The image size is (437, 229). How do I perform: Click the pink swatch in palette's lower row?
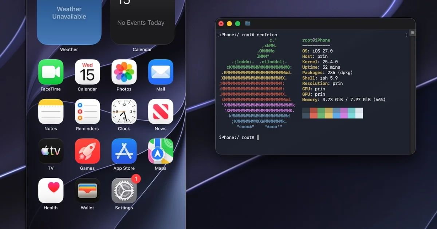(344, 116)
